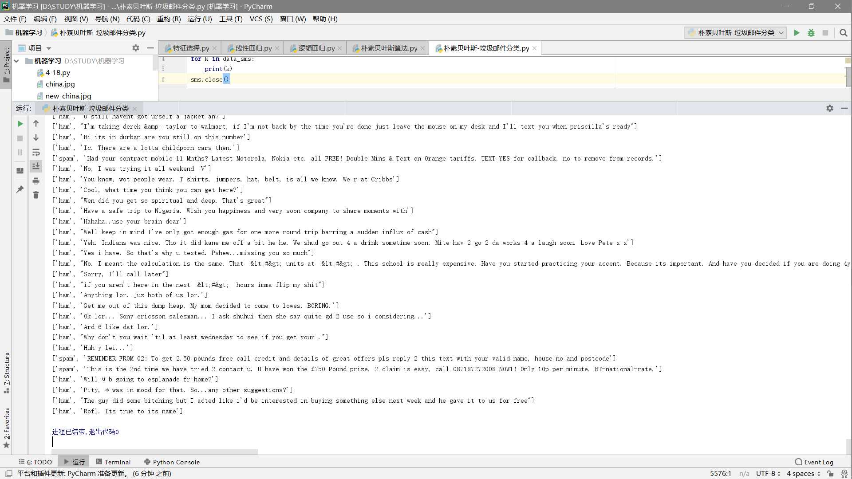Click the Debug icon to start debugging
The width and height of the screenshot is (852, 479).
pyautogui.click(x=812, y=32)
